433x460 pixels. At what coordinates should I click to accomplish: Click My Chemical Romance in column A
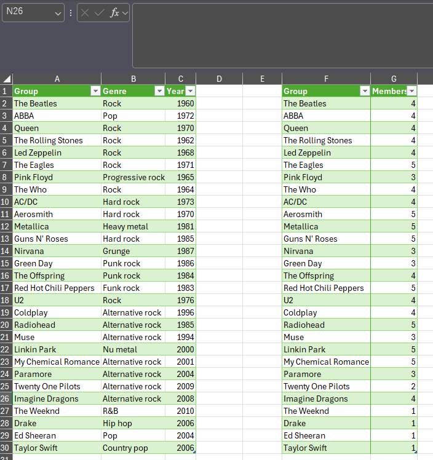click(57, 362)
